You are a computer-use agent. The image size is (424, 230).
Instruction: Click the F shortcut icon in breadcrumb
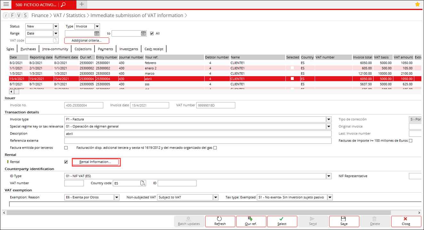pyautogui.click(x=12, y=15)
